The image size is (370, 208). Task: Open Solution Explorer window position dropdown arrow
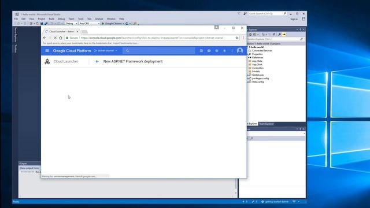pos(297,29)
